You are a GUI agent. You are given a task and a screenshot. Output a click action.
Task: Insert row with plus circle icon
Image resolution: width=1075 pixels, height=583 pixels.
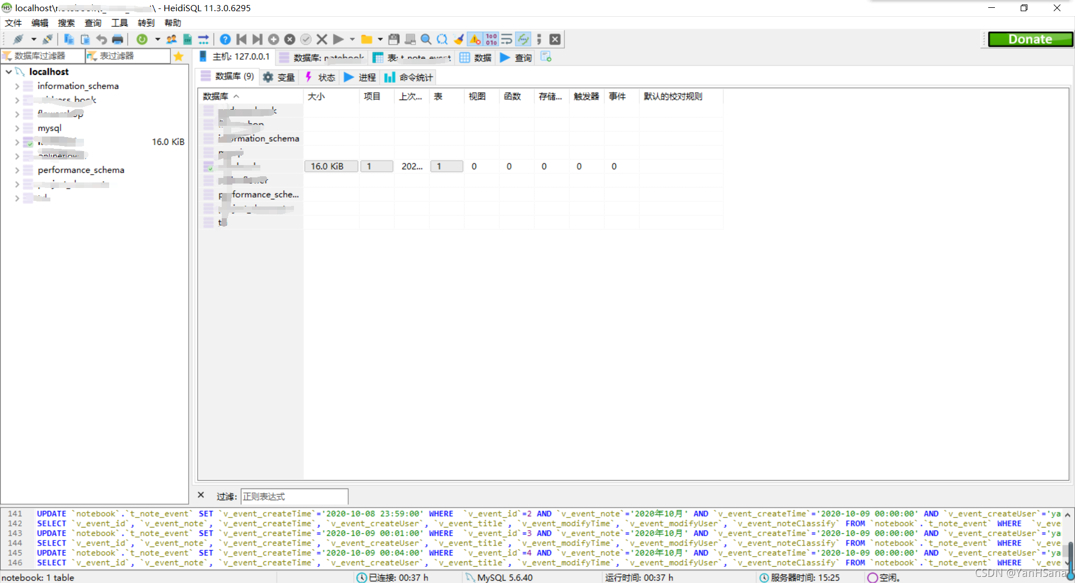click(x=273, y=39)
